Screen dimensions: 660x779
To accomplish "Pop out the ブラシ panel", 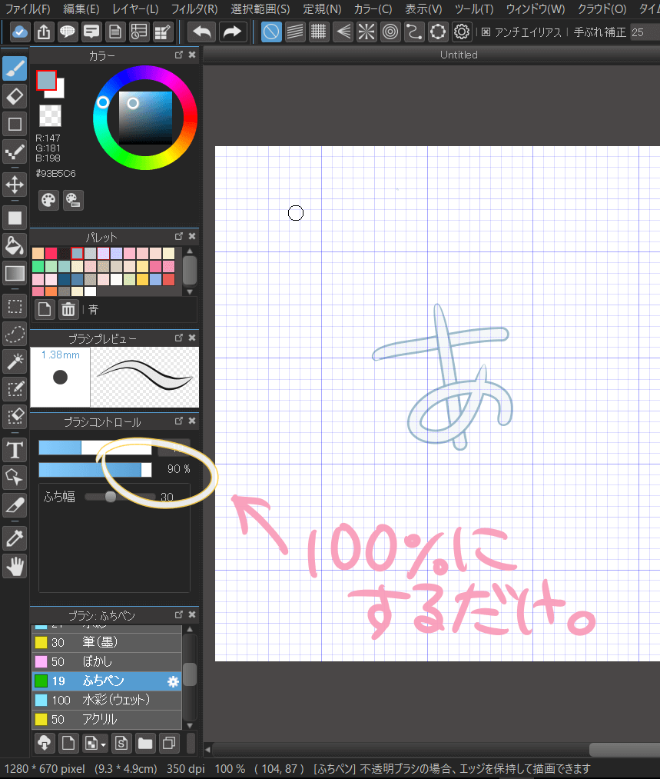I will pos(179,614).
